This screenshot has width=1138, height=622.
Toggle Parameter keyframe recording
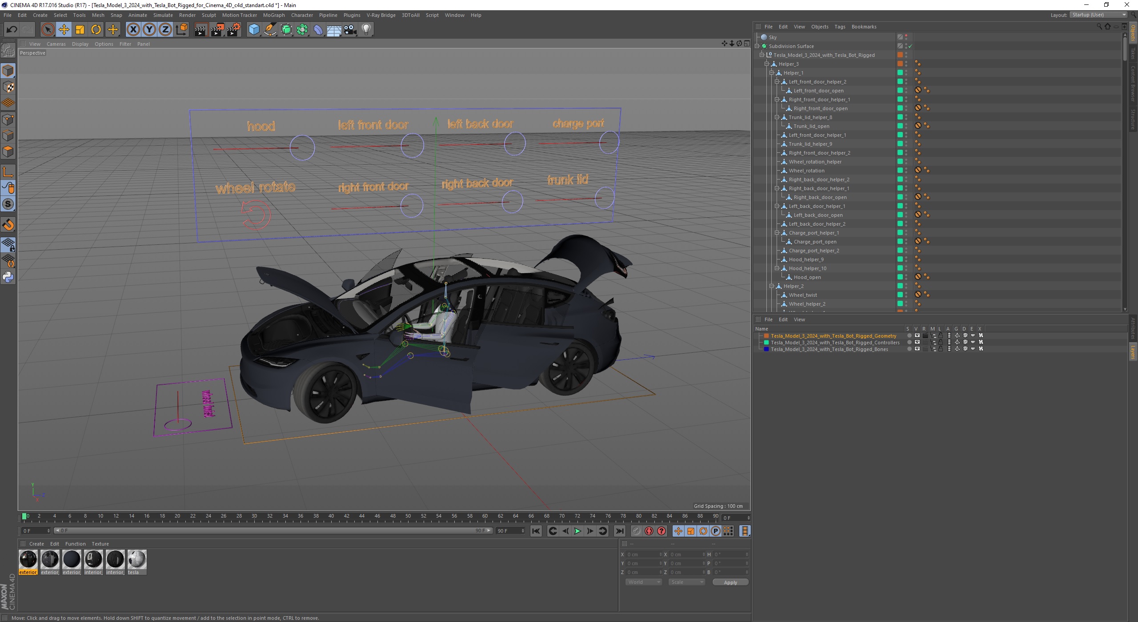point(716,531)
